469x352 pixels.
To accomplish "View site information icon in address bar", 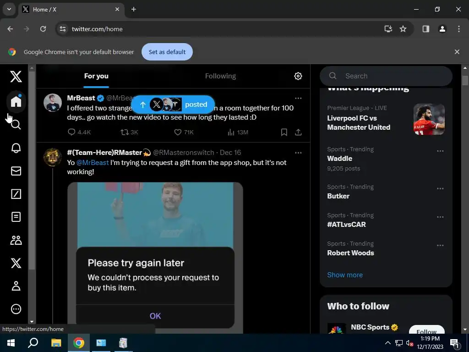I will tap(62, 29).
